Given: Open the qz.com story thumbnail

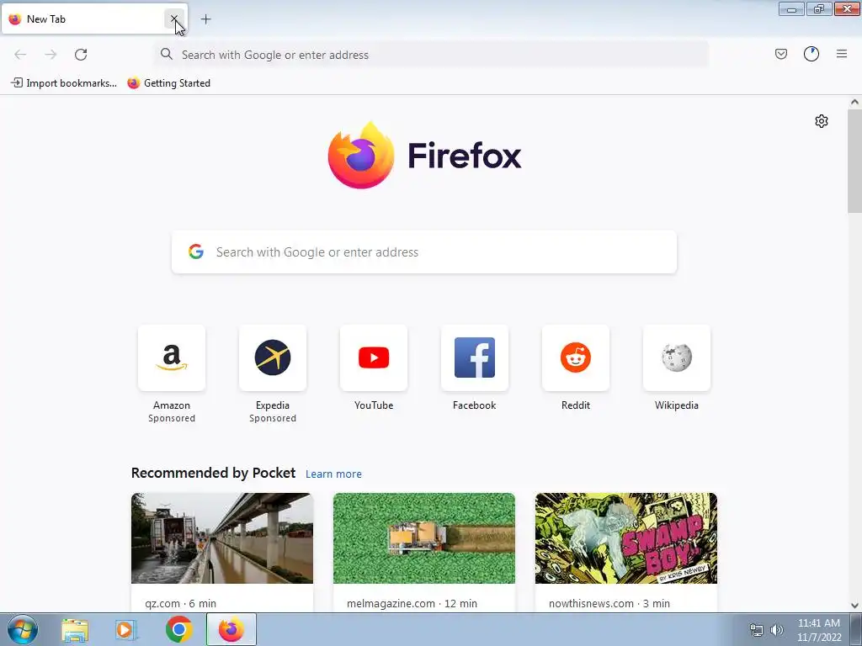Looking at the screenshot, I should click(x=222, y=538).
